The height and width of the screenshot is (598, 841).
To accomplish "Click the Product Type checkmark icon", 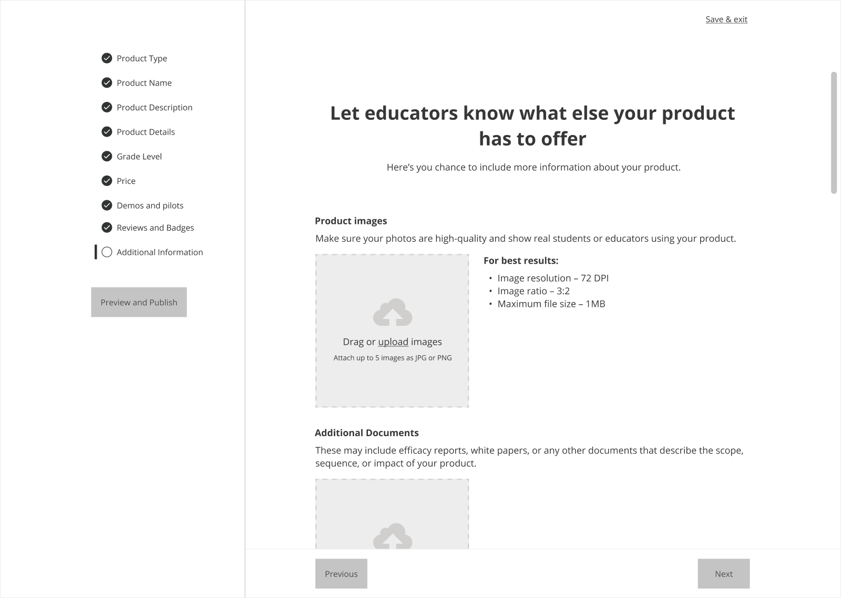I will pos(107,58).
